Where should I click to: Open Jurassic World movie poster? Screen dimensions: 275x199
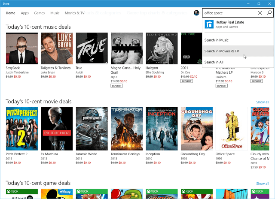pyautogui.click(x=92, y=129)
